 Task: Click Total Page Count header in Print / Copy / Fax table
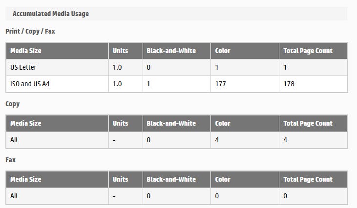pos(308,51)
